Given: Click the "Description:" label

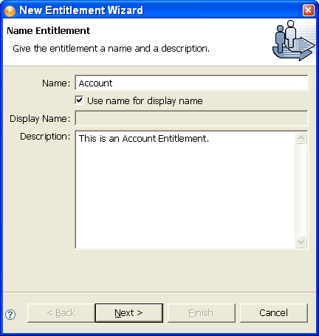Looking at the screenshot, I should (x=45, y=137).
